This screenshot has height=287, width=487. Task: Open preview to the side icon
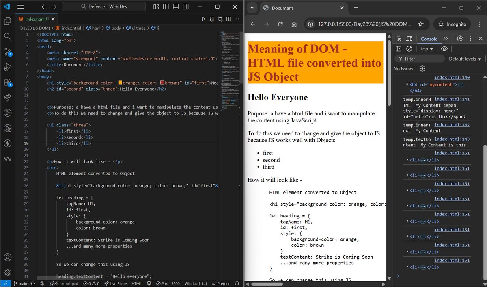(x=212, y=19)
